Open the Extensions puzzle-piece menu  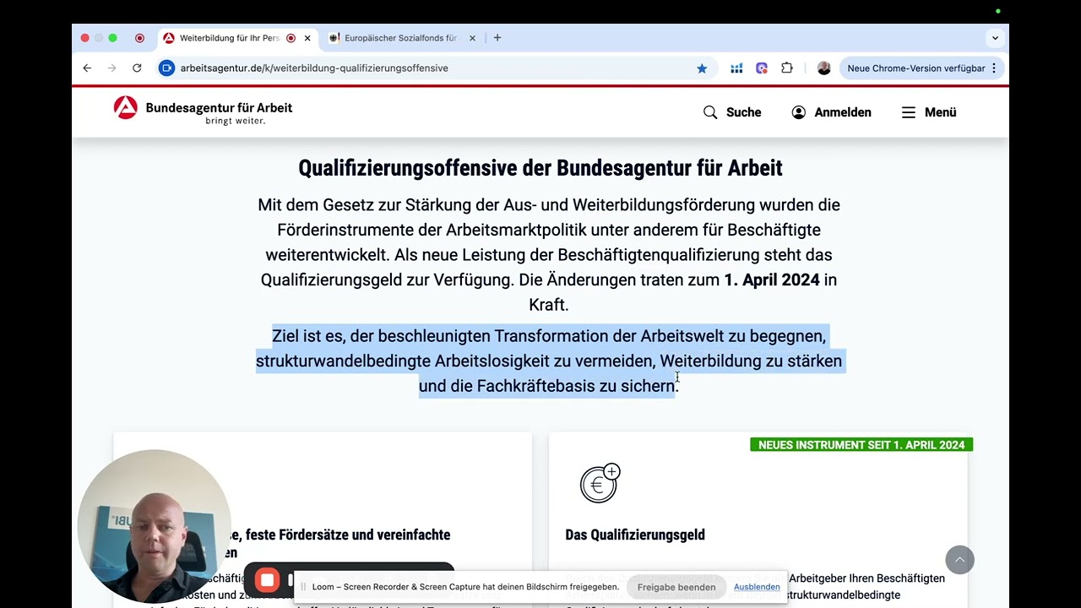tap(787, 68)
